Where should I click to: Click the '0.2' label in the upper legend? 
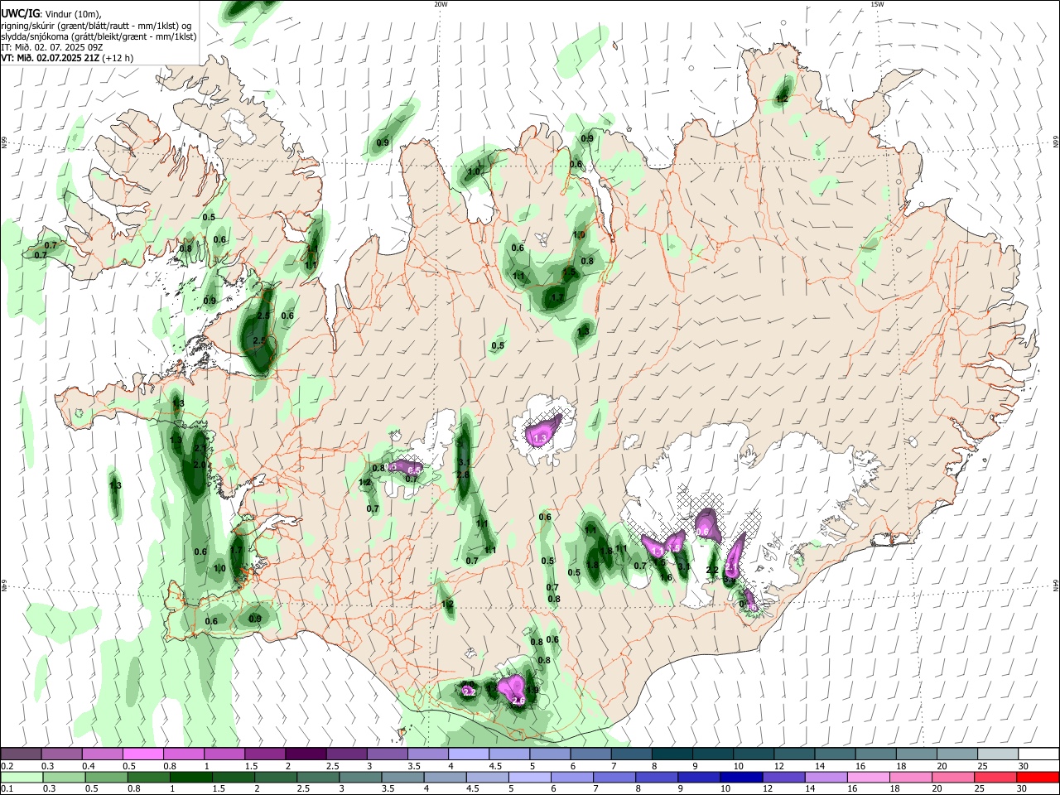[7, 766]
